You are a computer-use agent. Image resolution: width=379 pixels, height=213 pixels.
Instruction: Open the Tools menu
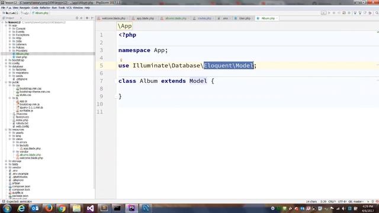pyautogui.click(x=62, y=8)
